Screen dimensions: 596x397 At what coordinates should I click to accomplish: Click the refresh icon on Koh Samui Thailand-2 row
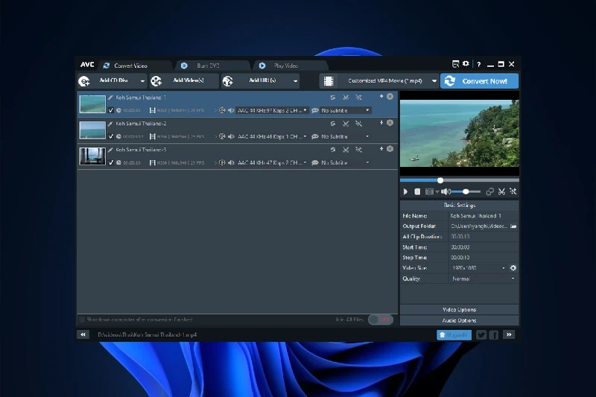(333, 124)
